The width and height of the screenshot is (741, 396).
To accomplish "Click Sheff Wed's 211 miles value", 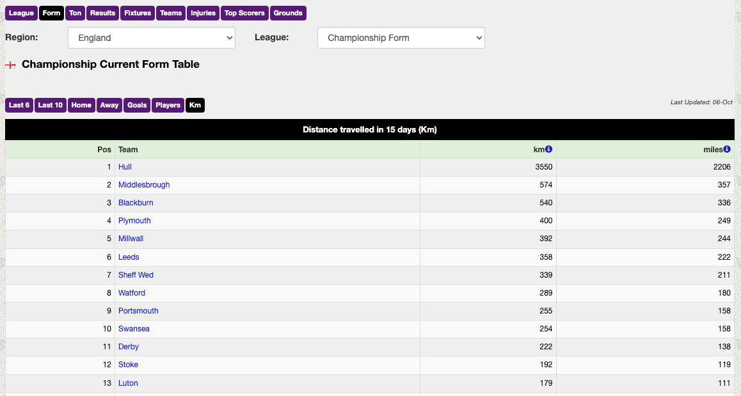I will point(724,275).
